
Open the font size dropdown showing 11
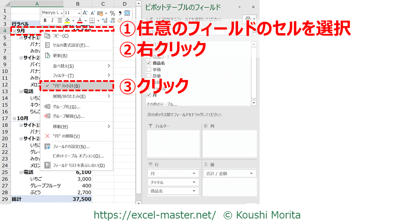tap(79, 13)
